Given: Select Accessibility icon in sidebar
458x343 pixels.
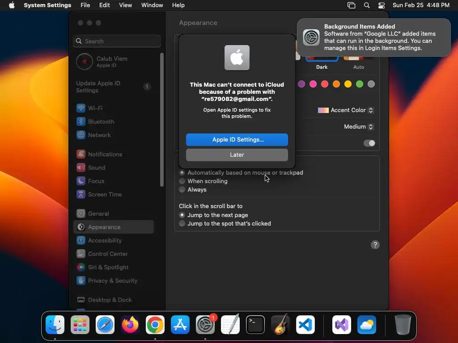Looking at the screenshot, I should [x=81, y=241].
